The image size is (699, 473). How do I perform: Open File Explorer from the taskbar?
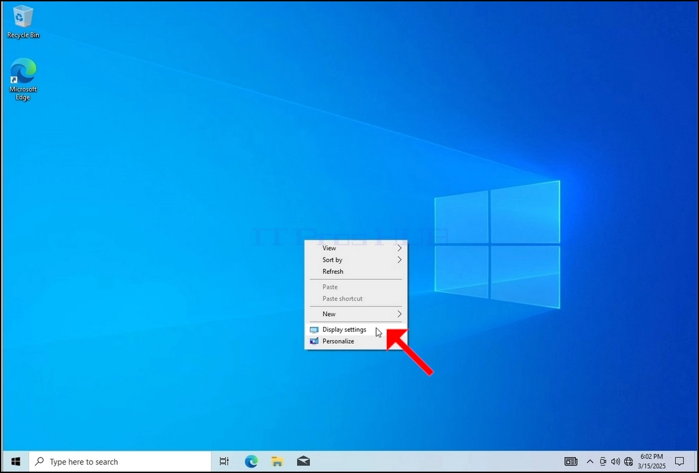pyautogui.click(x=277, y=461)
